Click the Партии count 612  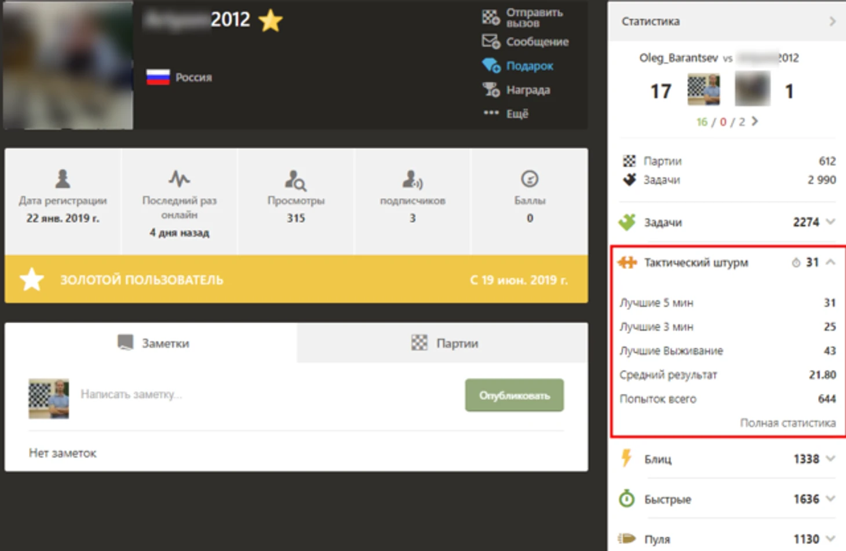(x=827, y=160)
